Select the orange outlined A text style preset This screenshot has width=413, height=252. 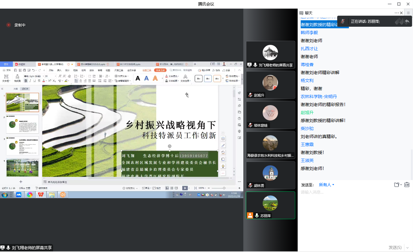pos(155,78)
